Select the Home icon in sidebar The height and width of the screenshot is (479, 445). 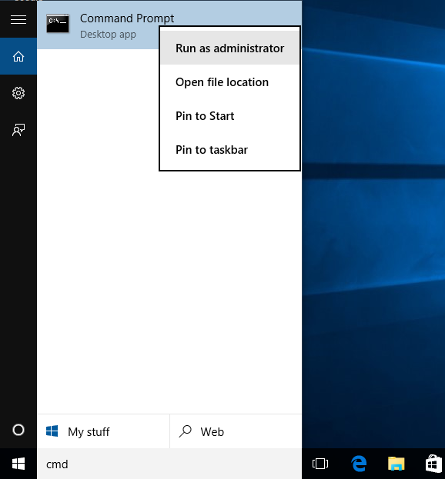18,56
